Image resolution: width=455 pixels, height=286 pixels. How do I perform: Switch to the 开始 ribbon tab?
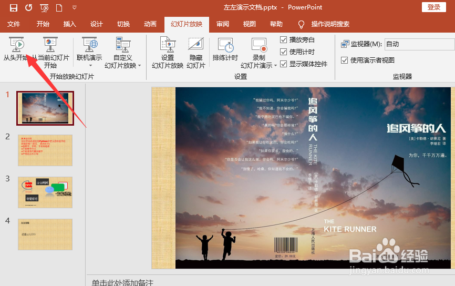43,24
